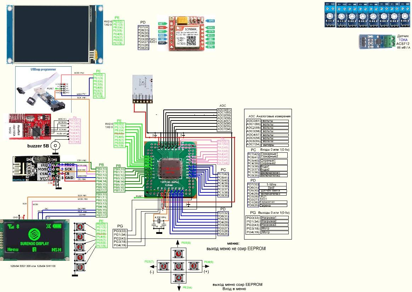Click the leftmost blue voltage sensor module
Viewport: 412px width, 292px height.
point(330,15)
